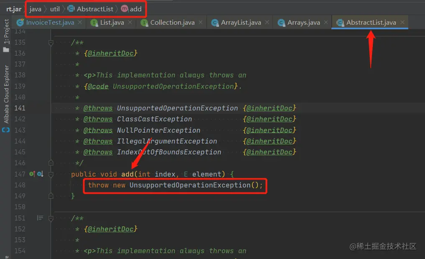
Task: Close the Arrays.java tab
Action: coord(326,22)
